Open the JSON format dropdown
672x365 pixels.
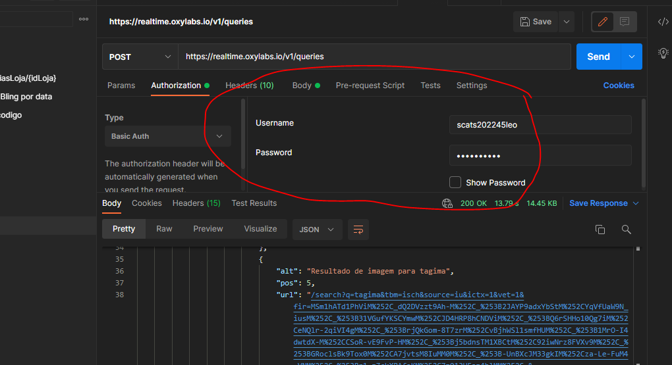(317, 230)
